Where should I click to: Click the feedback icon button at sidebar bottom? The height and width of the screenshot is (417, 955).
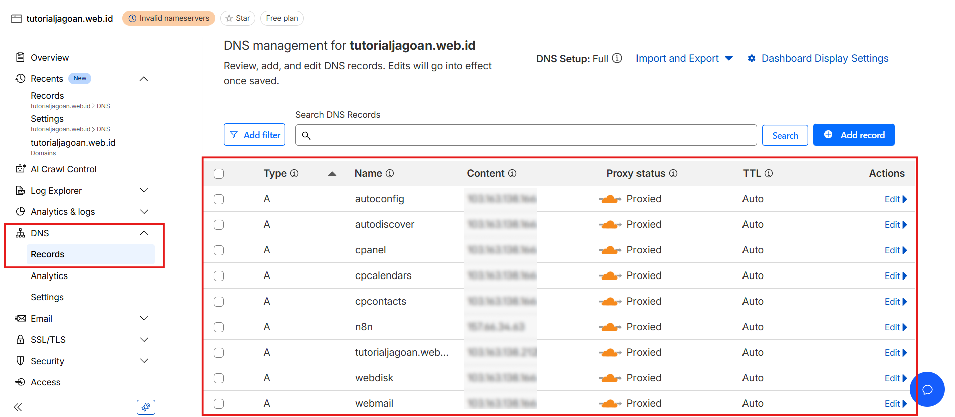coord(146,407)
